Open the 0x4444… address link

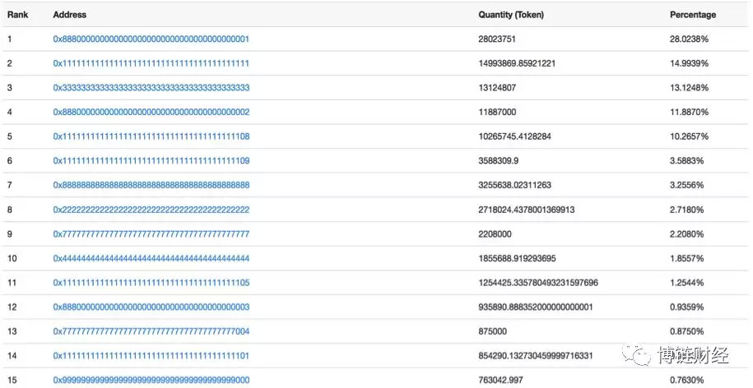pos(151,258)
